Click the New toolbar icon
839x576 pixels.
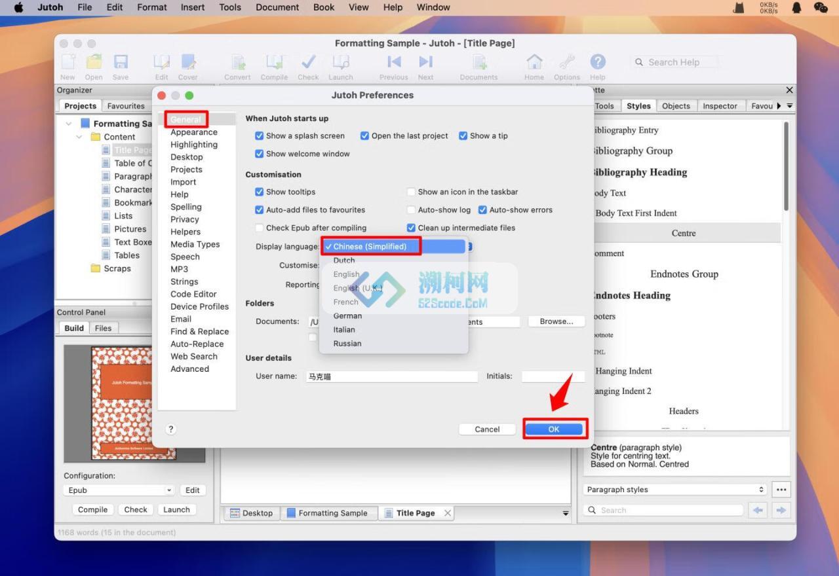68,62
